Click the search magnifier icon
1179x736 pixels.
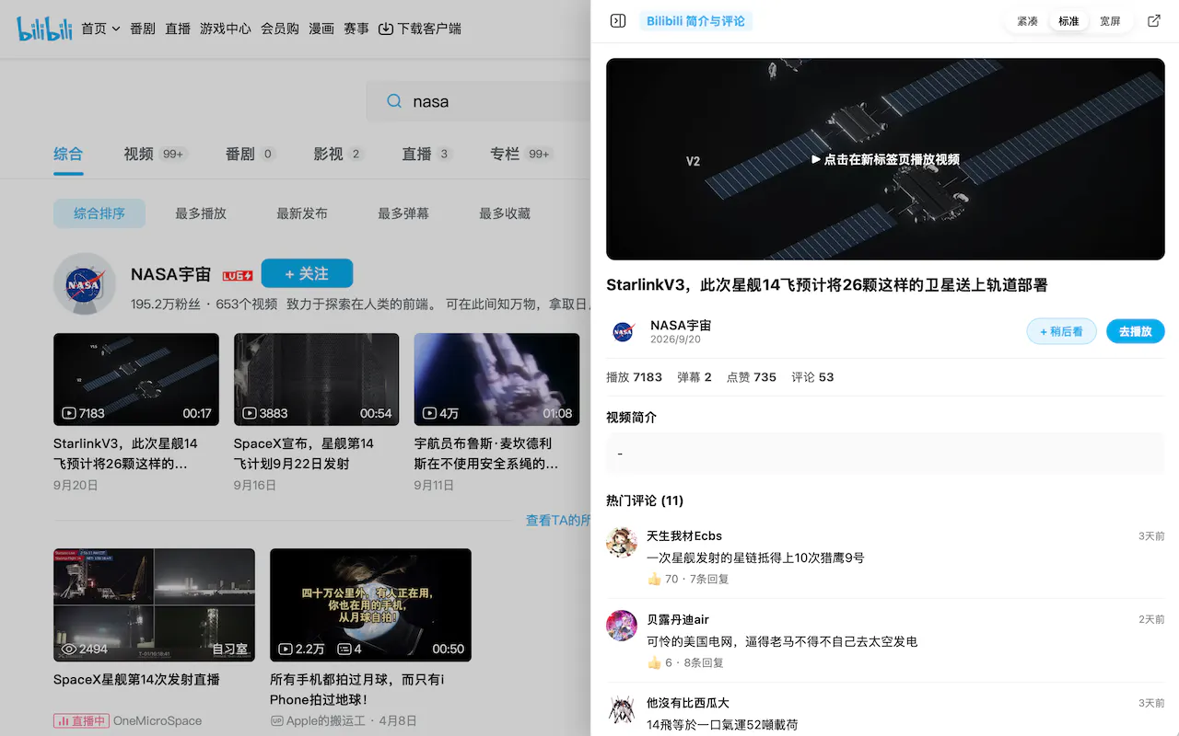click(x=394, y=101)
